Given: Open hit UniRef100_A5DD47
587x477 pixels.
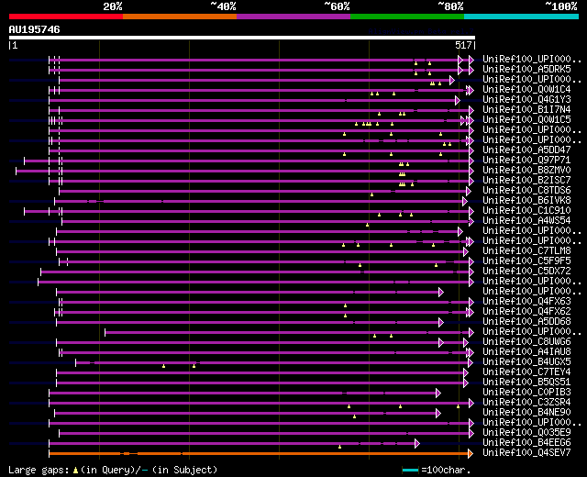Looking at the screenshot, I should pos(526,150).
